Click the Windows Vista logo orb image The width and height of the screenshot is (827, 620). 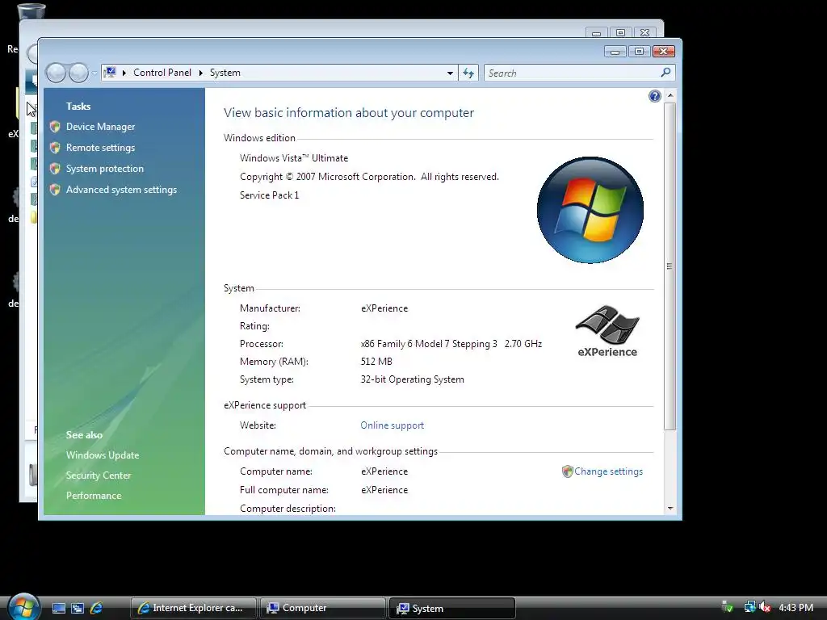pyautogui.click(x=590, y=210)
